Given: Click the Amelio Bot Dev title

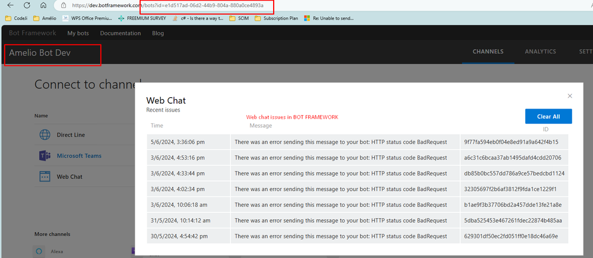Looking at the screenshot, I should click(40, 53).
